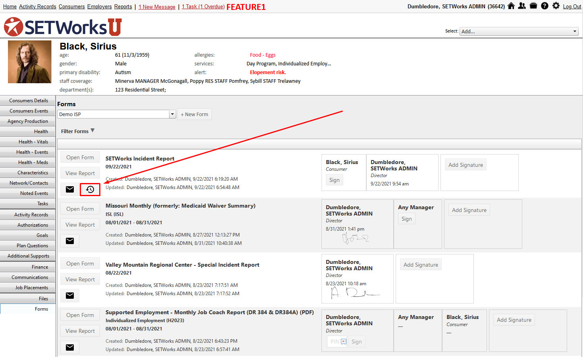Click Sirius Black profile photo
This screenshot has width=583, height=357.
(x=30, y=62)
